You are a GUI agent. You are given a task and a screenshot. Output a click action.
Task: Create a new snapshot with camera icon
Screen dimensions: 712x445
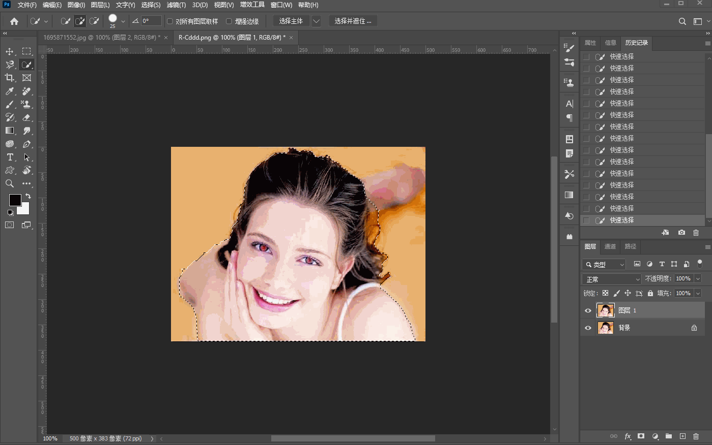pos(681,233)
